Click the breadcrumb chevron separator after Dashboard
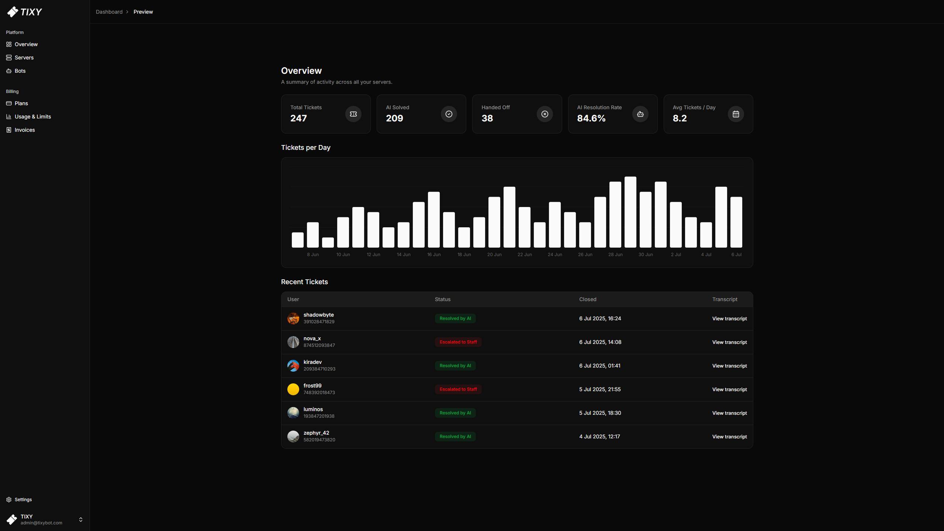 coord(127,12)
